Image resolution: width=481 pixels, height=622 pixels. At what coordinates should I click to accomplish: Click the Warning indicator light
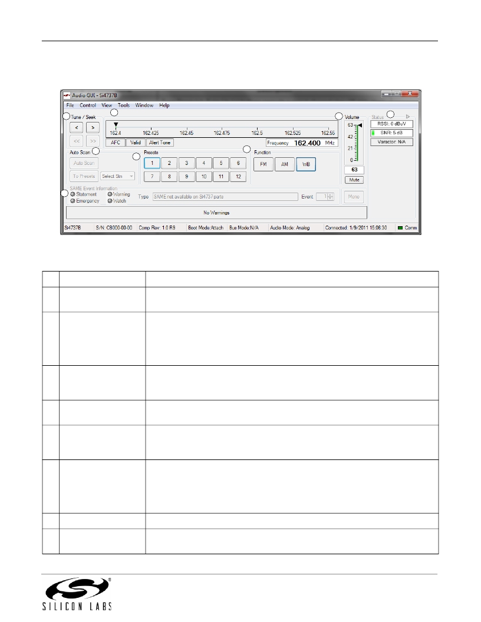[110, 194]
